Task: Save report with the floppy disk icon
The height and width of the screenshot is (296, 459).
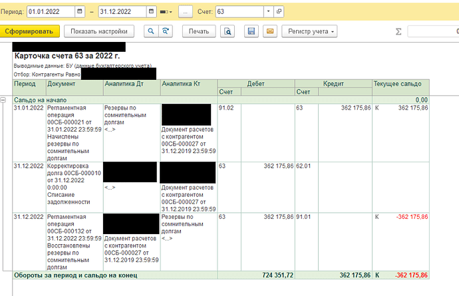Action: point(251,31)
